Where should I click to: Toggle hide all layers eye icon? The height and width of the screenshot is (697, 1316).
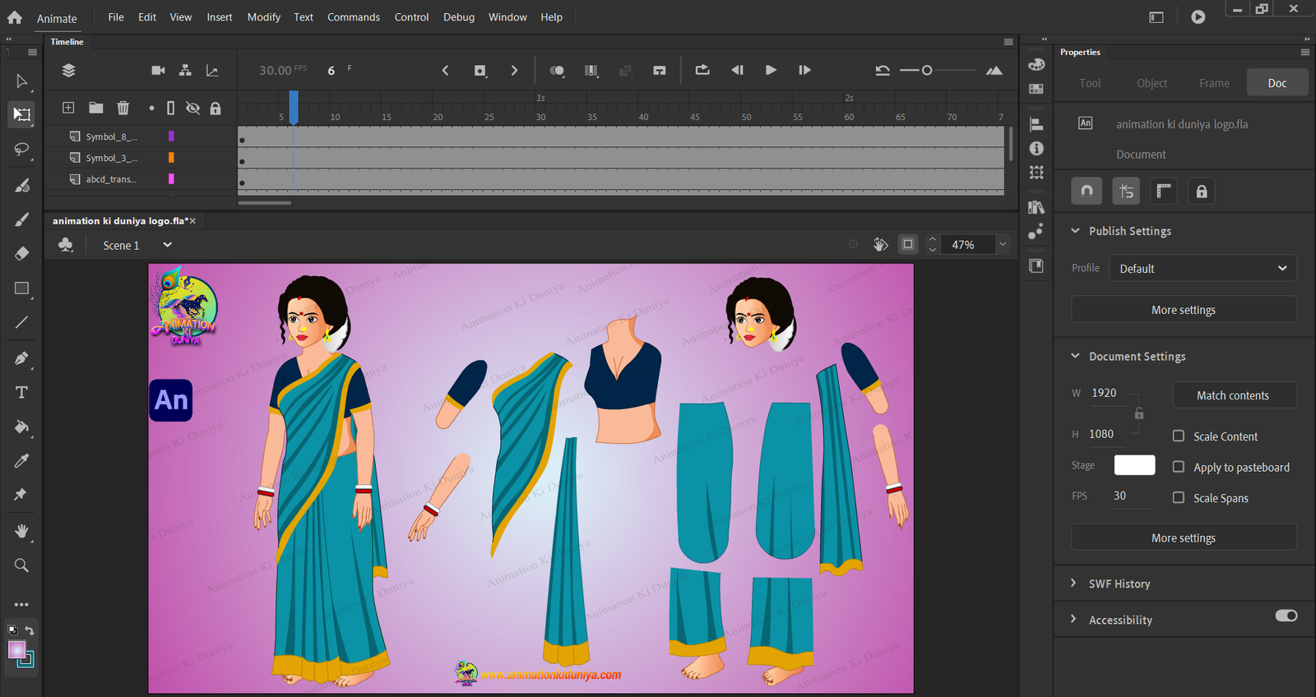point(192,108)
